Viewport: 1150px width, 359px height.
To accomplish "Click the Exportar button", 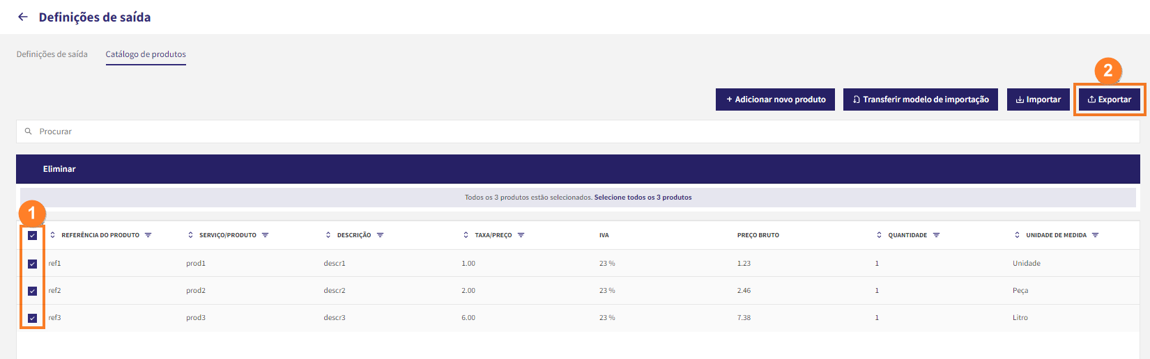I will (1110, 99).
